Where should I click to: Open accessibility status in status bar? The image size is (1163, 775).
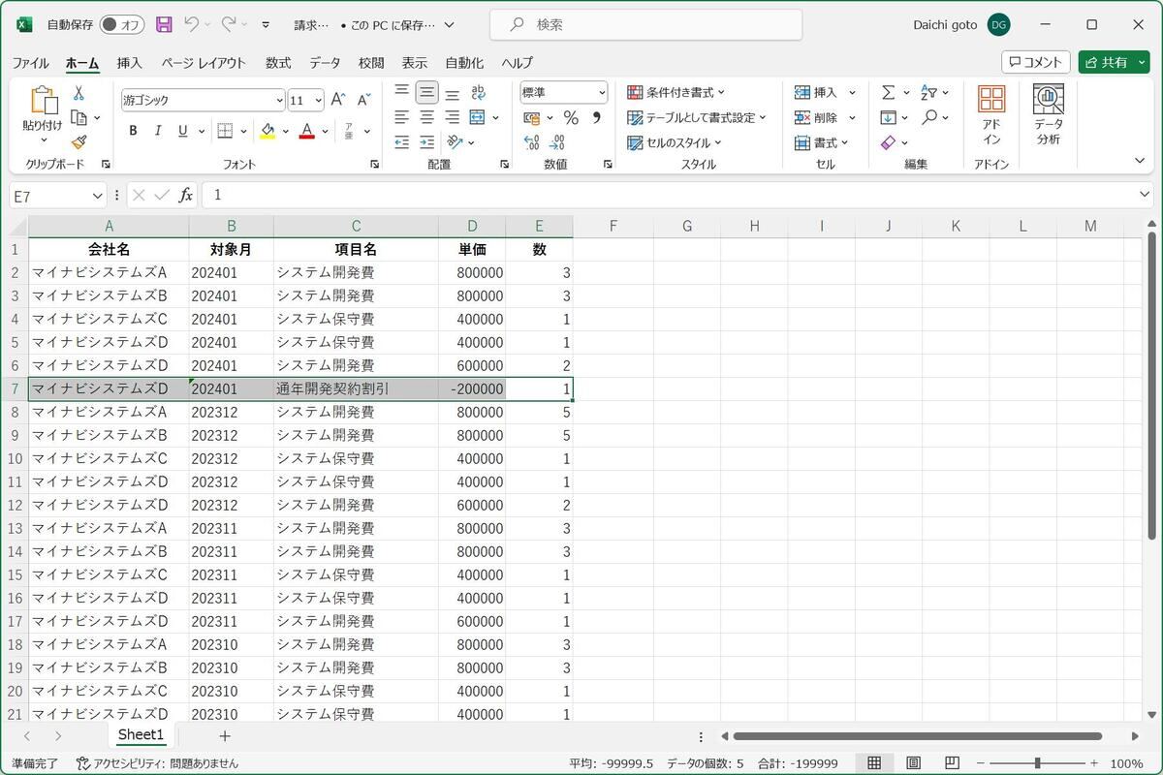pyautogui.click(x=157, y=763)
